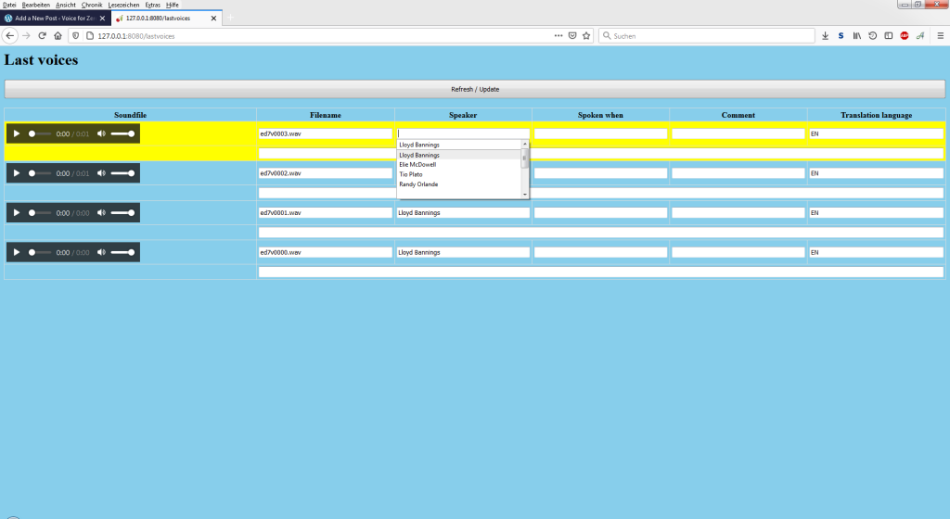The height and width of the screenshot is (519, 950).
Task: Open the downloads arrow in the toolbar
Action: (825, 35)
